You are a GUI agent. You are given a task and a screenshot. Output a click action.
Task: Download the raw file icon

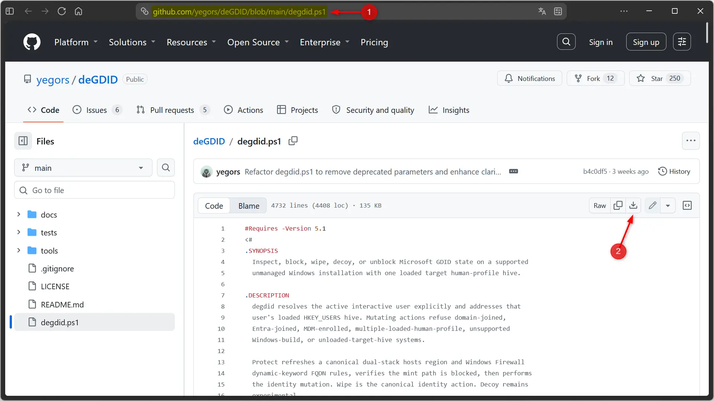(633, 206)
